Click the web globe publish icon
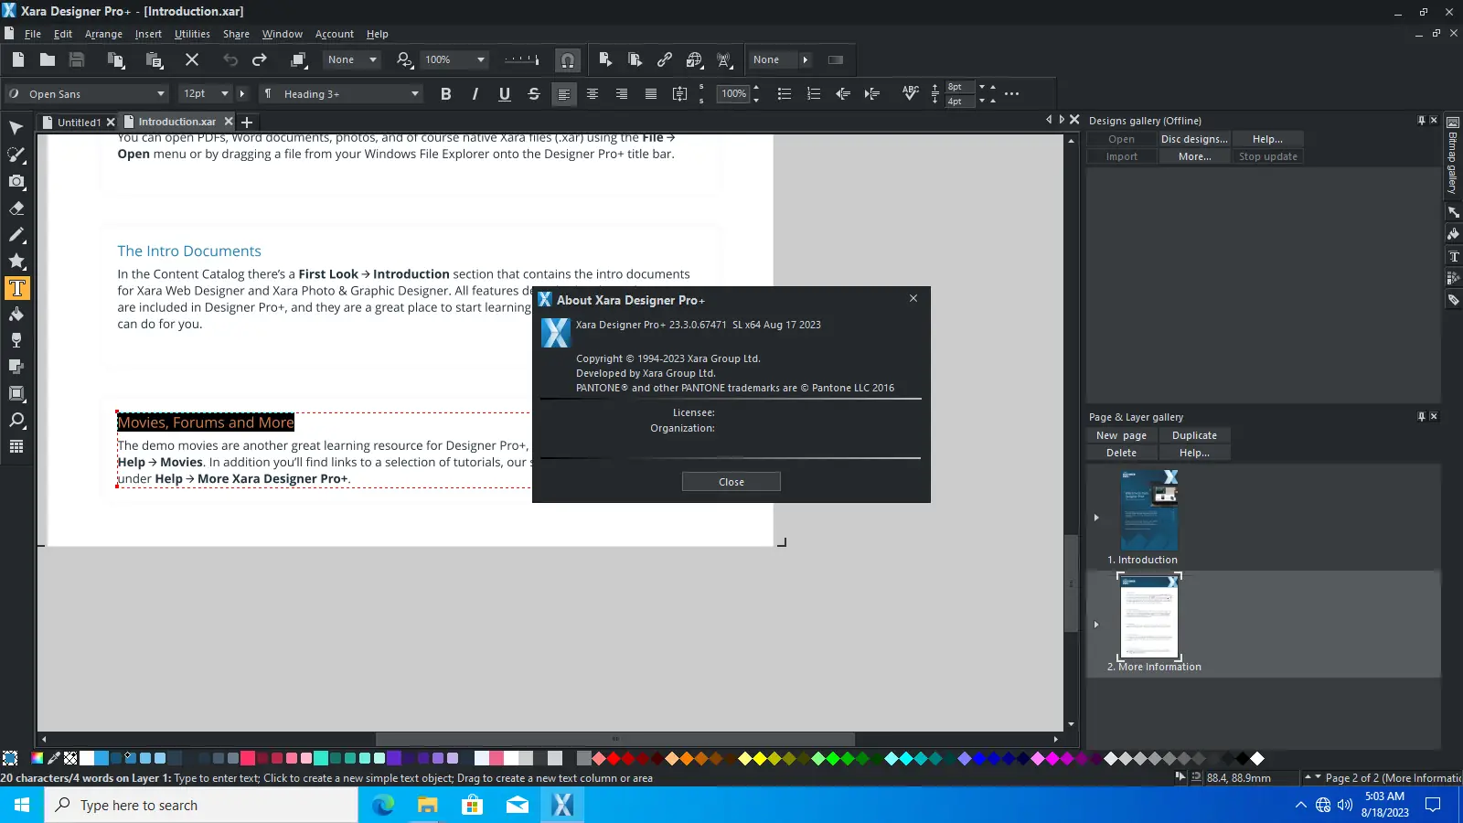 695,59
